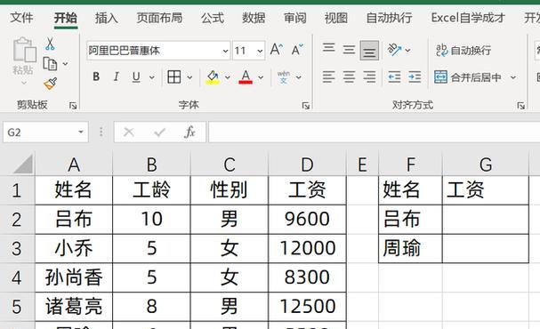Expand underline style dropdown arrow
Image resolution: width=540 pixels, height=329 pixels.
click(x=152, y=77)
